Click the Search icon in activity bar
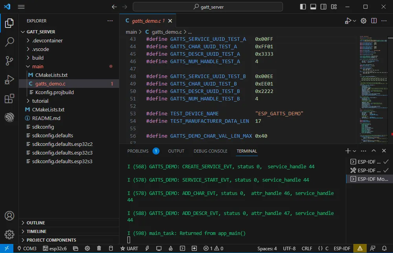This screenshot has height=253, width=393. pyautogui.click(x=9, y=42)
